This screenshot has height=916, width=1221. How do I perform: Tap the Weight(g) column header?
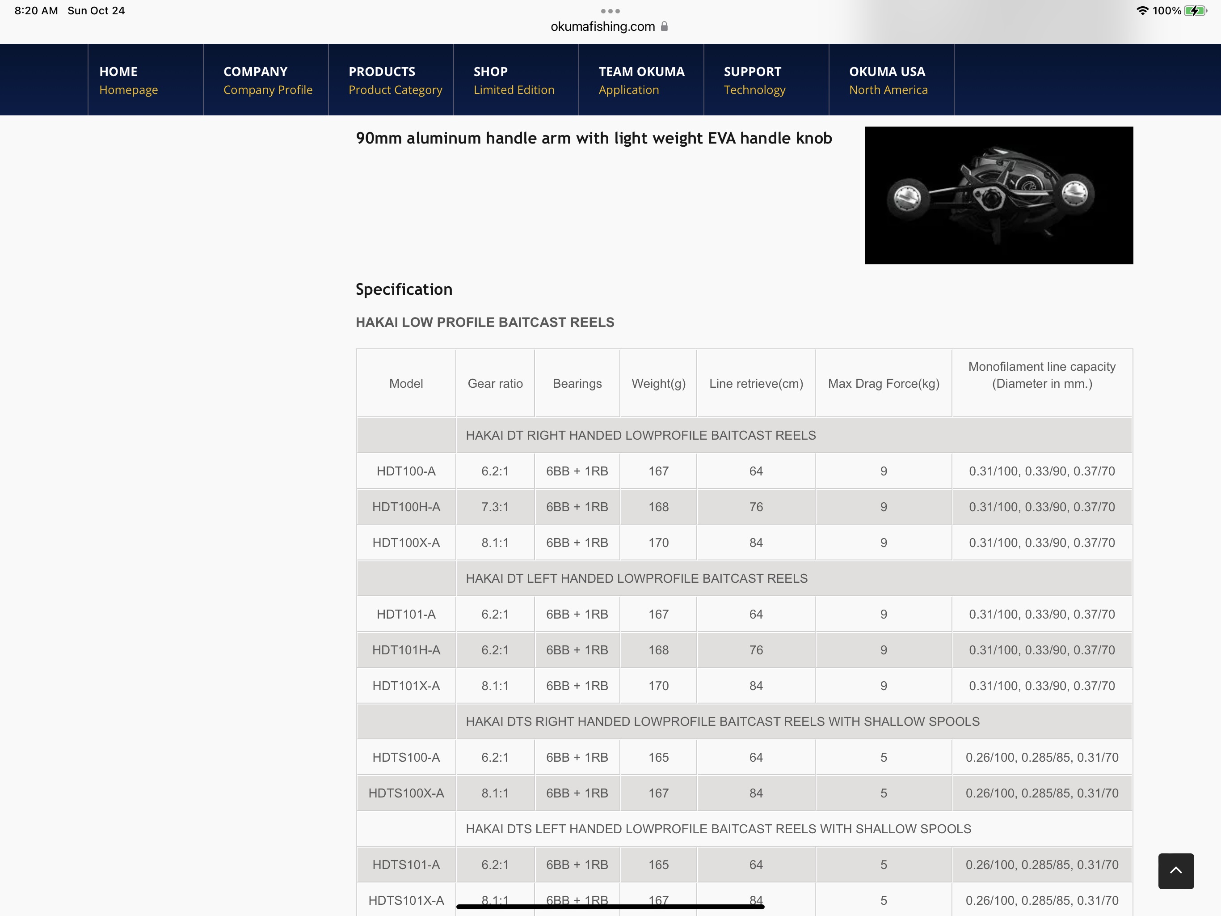(658, 383)
